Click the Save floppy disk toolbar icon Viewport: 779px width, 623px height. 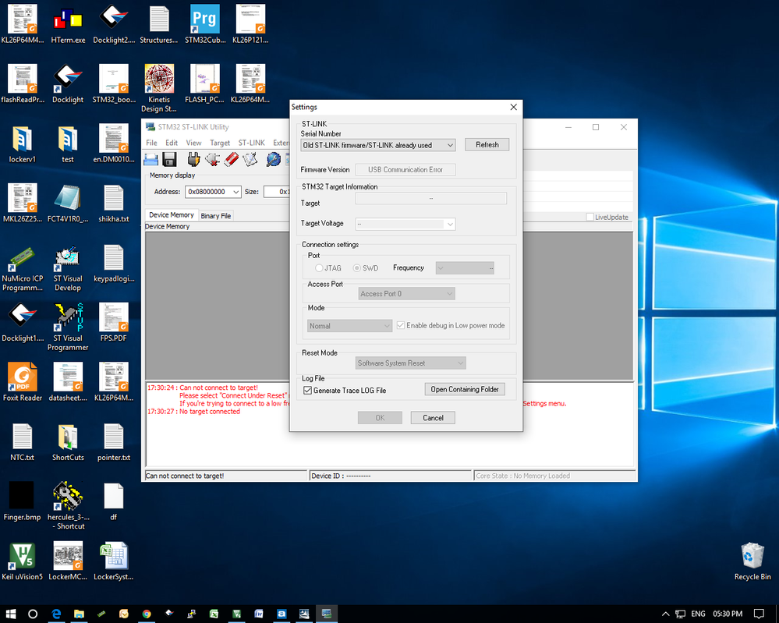[169, 160]
